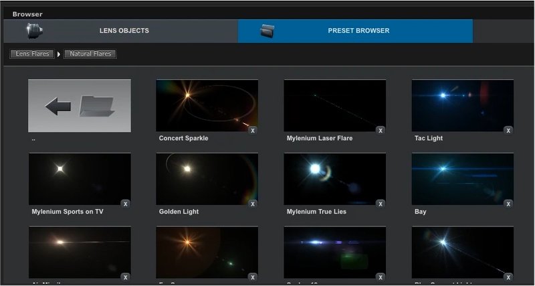The image size is (535, 286).
Task: Remove Concert Sparkle preset with X
Action: [x=253, y=131]
